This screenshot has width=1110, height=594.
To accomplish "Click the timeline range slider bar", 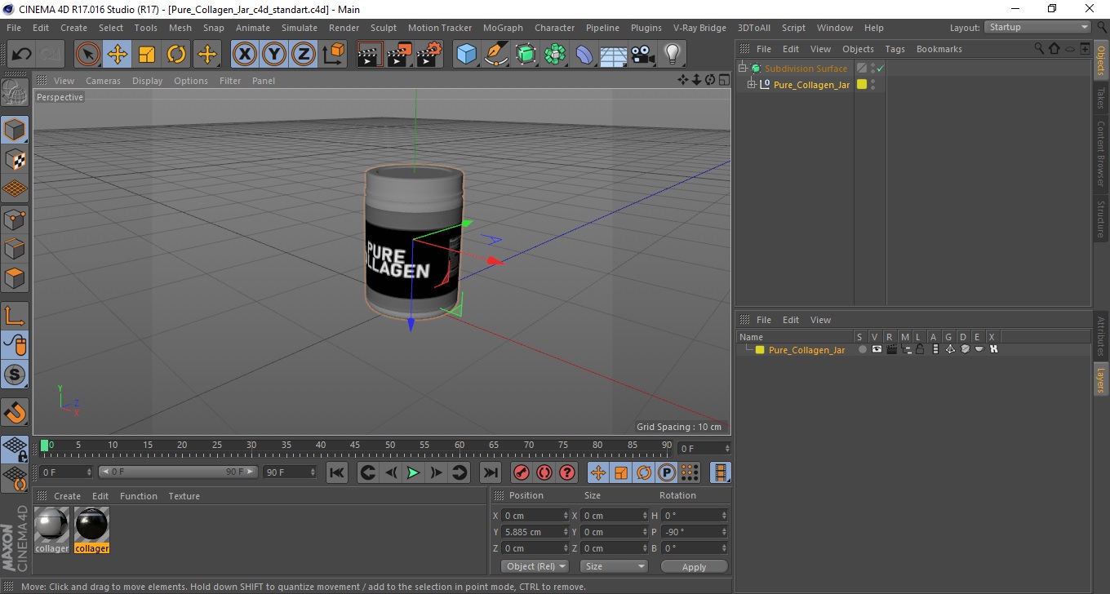I will tap(178, 472).
